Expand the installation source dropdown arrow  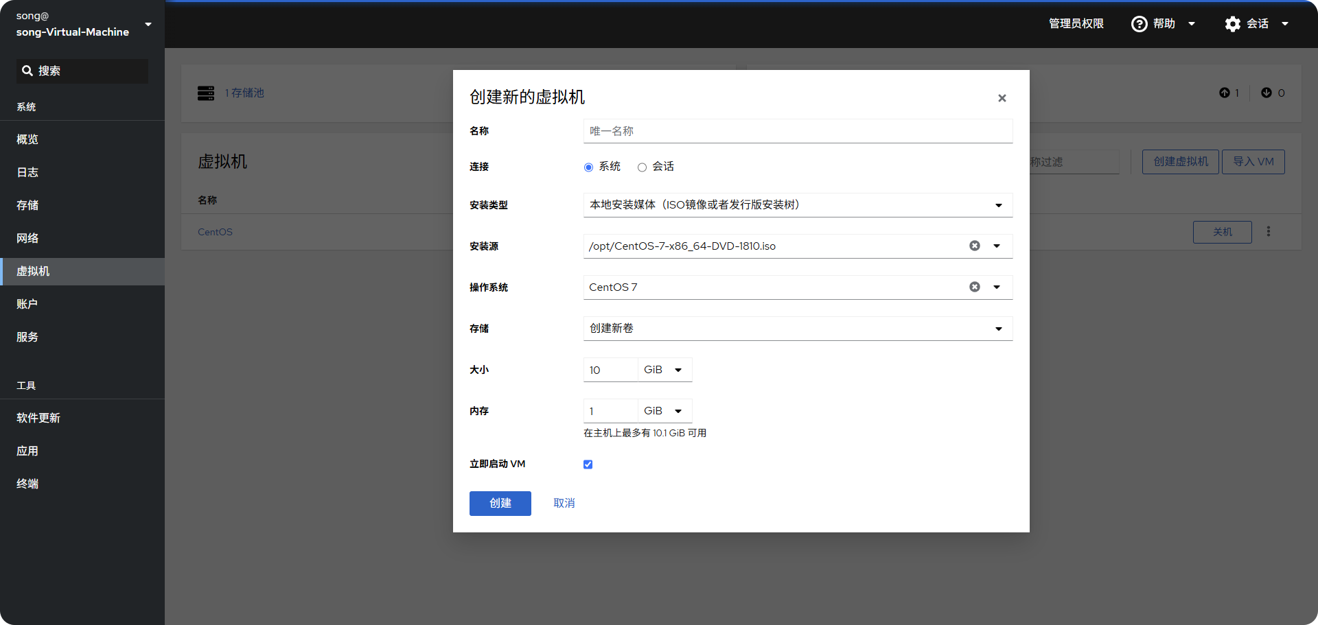[997, 246]
